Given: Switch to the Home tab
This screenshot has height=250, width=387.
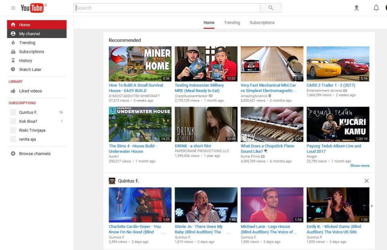Looking at the screenshot, I should (209, 22).
